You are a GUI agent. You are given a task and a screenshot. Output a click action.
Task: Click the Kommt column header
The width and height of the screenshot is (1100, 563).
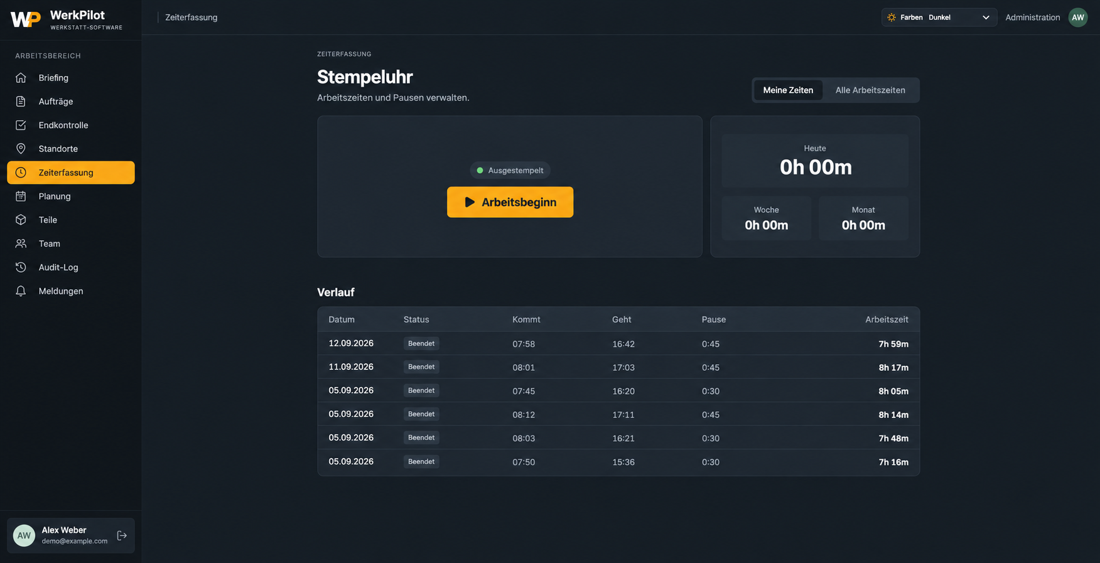click(526, 319)
